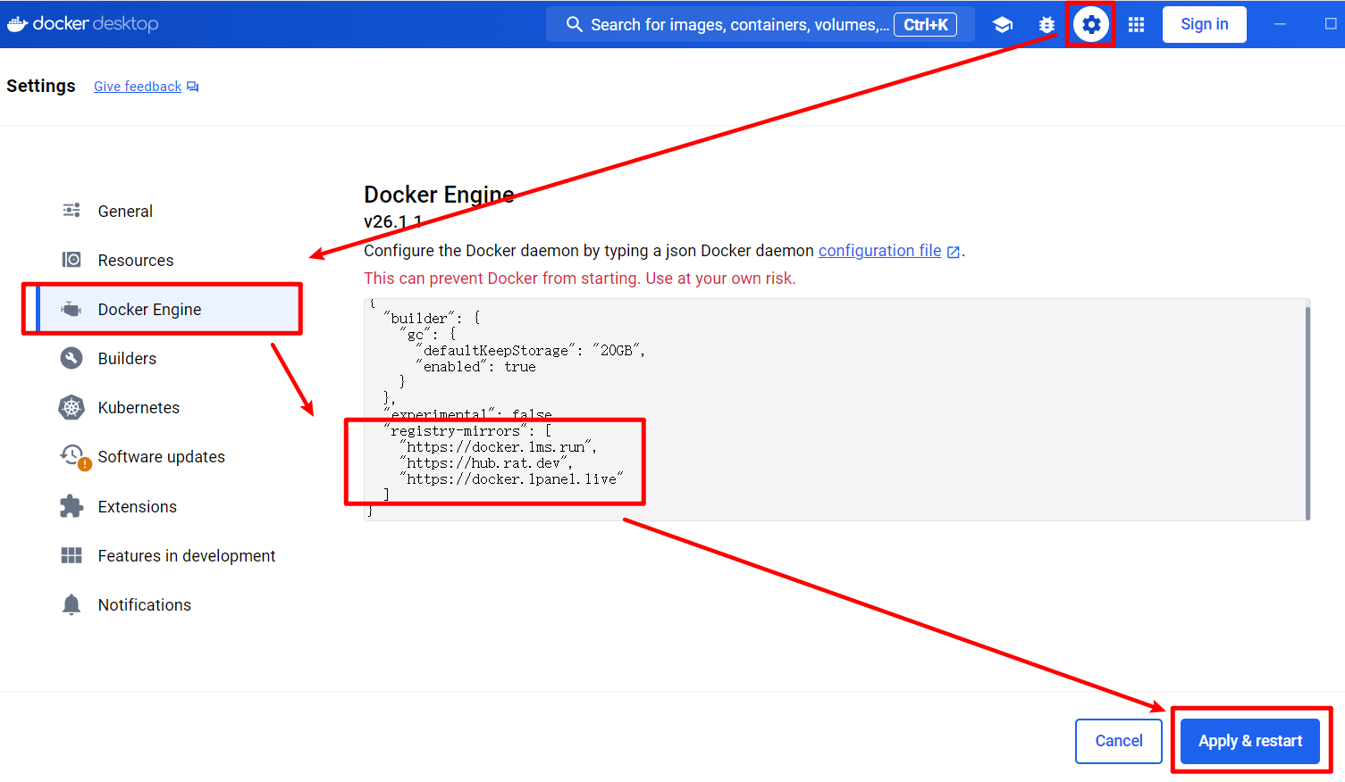Open the apps grid icon

(1136, 25)
